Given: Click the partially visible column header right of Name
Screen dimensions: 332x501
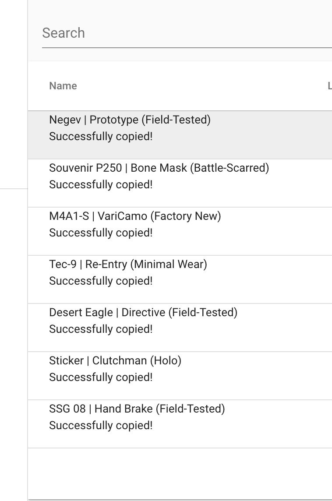Looking at the screenshot, I should (329, 86).
